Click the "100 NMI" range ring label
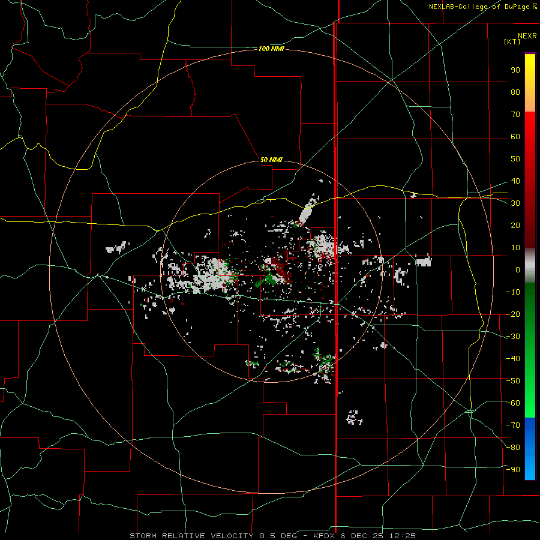Viewport: 540px width, 540px height. coord(271,49)
